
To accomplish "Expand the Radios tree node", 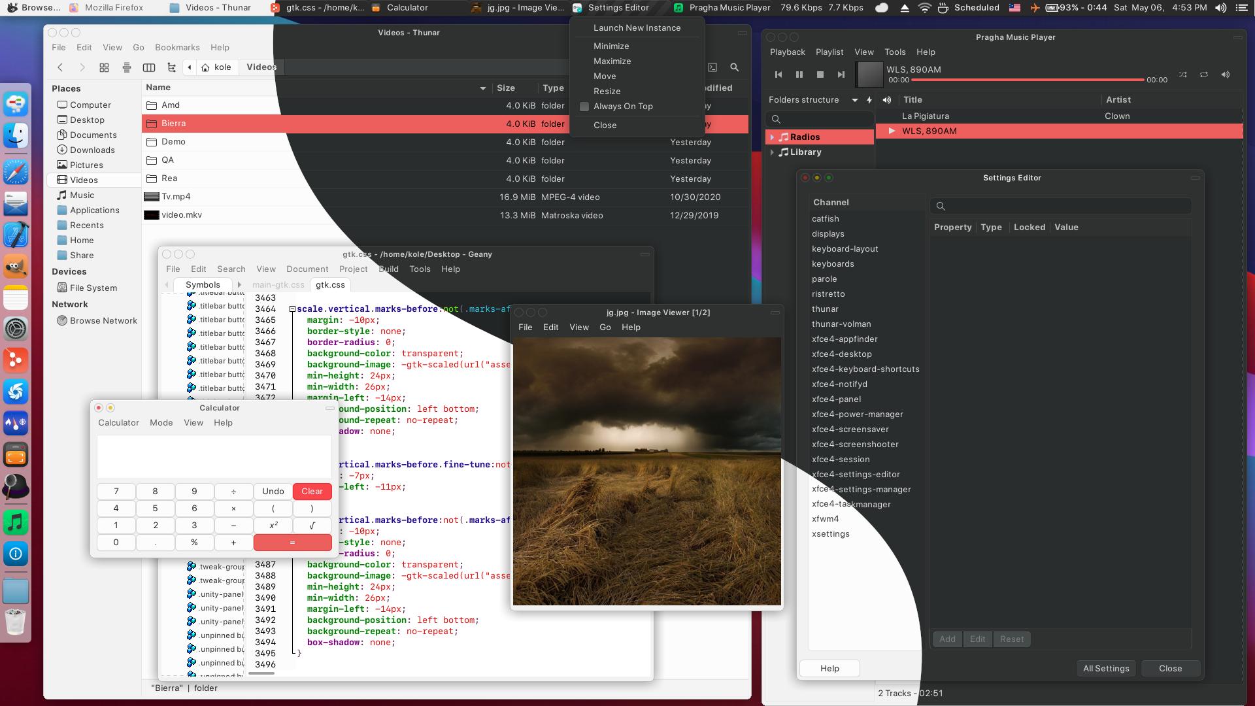I will [772, 137].
